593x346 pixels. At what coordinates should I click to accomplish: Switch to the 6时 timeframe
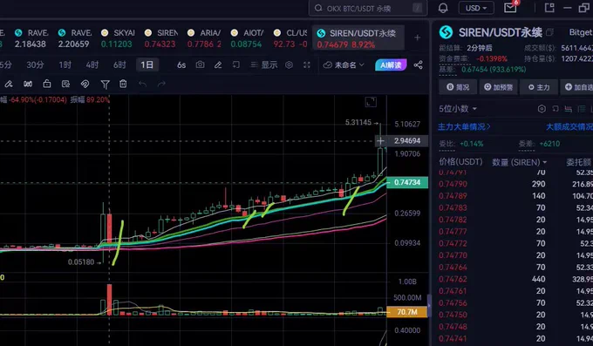119,65
